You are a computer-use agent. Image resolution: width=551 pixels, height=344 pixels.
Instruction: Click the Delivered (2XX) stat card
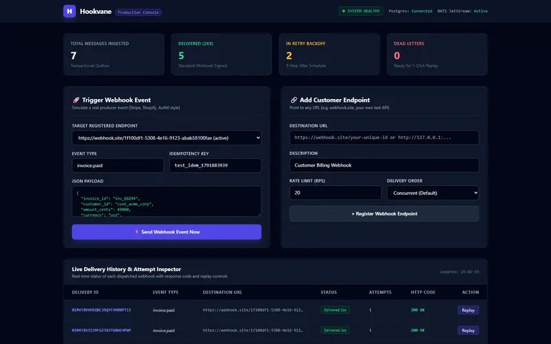(x=221, y=54)
